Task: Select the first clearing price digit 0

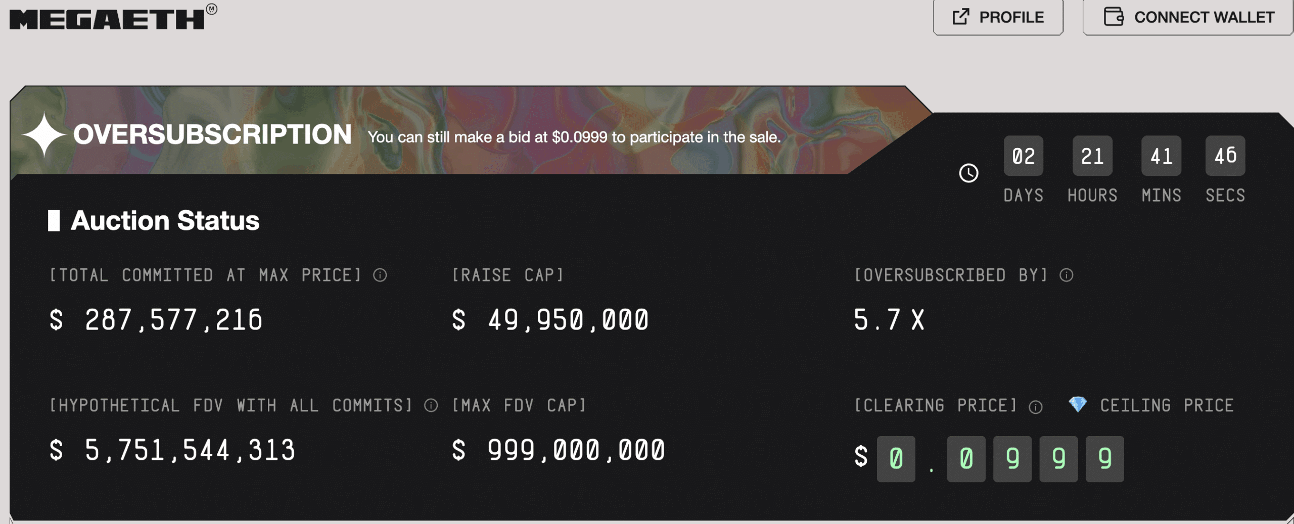Action: coord(896,458)
